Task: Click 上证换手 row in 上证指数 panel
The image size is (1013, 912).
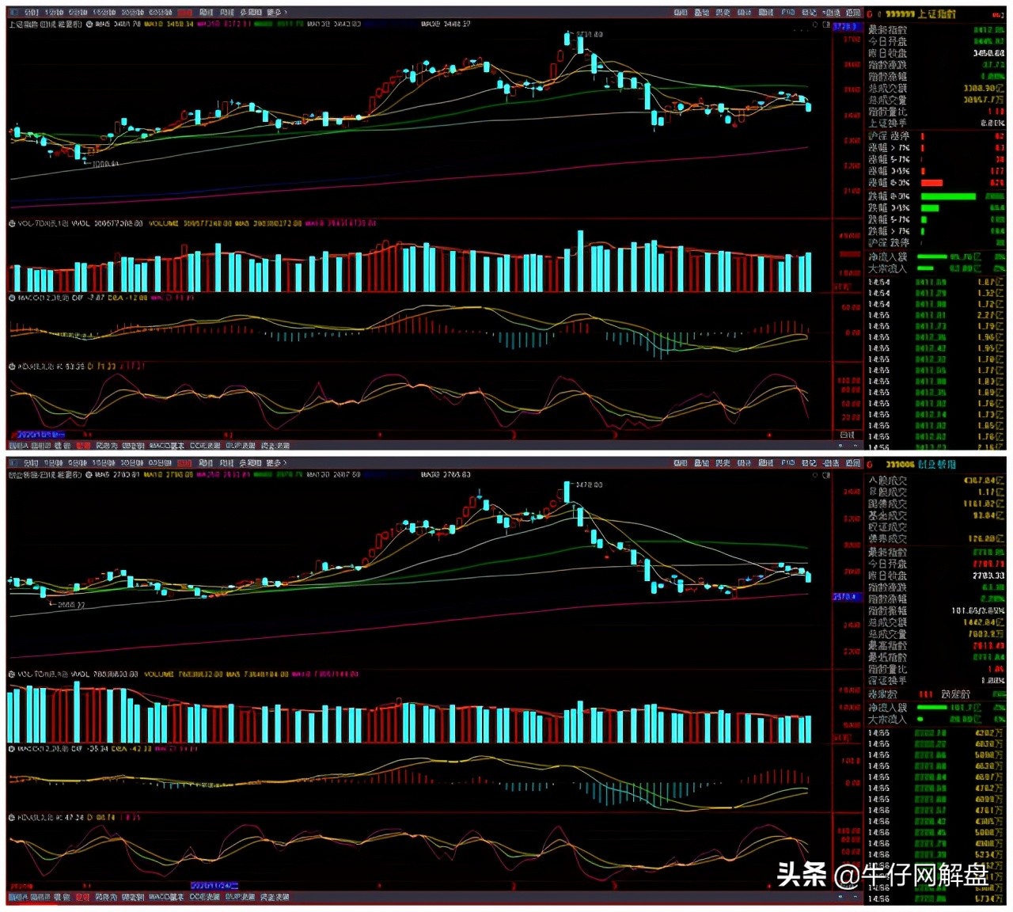Action: pos(935,123)
